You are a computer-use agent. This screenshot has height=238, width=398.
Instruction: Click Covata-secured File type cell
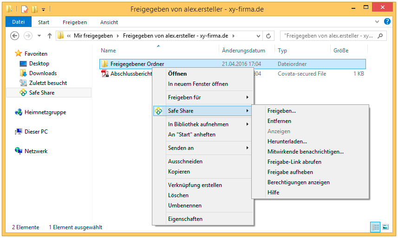(x=302, y=73)
